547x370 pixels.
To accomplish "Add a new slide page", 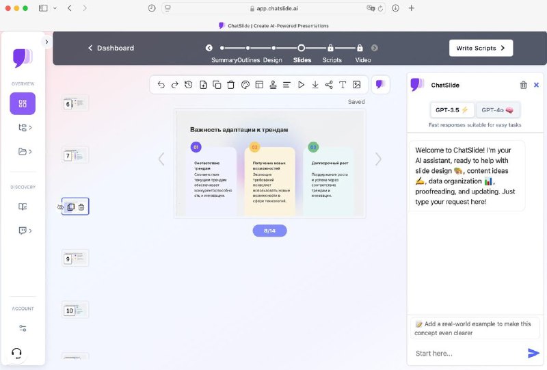I will pos(203,85).
